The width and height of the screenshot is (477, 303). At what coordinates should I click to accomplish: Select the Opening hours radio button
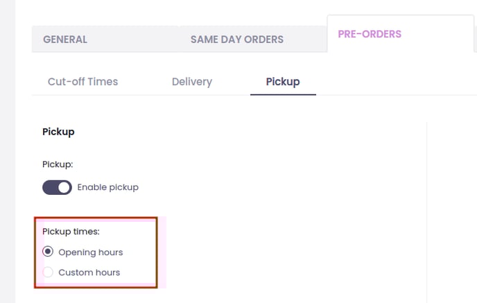pos(48,252)
